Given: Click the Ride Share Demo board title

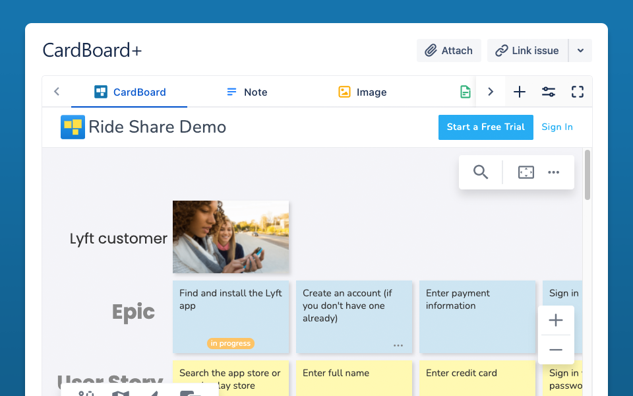Looking at the screenshot, I should click(x=158, y=127).
